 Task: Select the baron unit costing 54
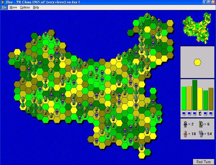tap(201, 134)
